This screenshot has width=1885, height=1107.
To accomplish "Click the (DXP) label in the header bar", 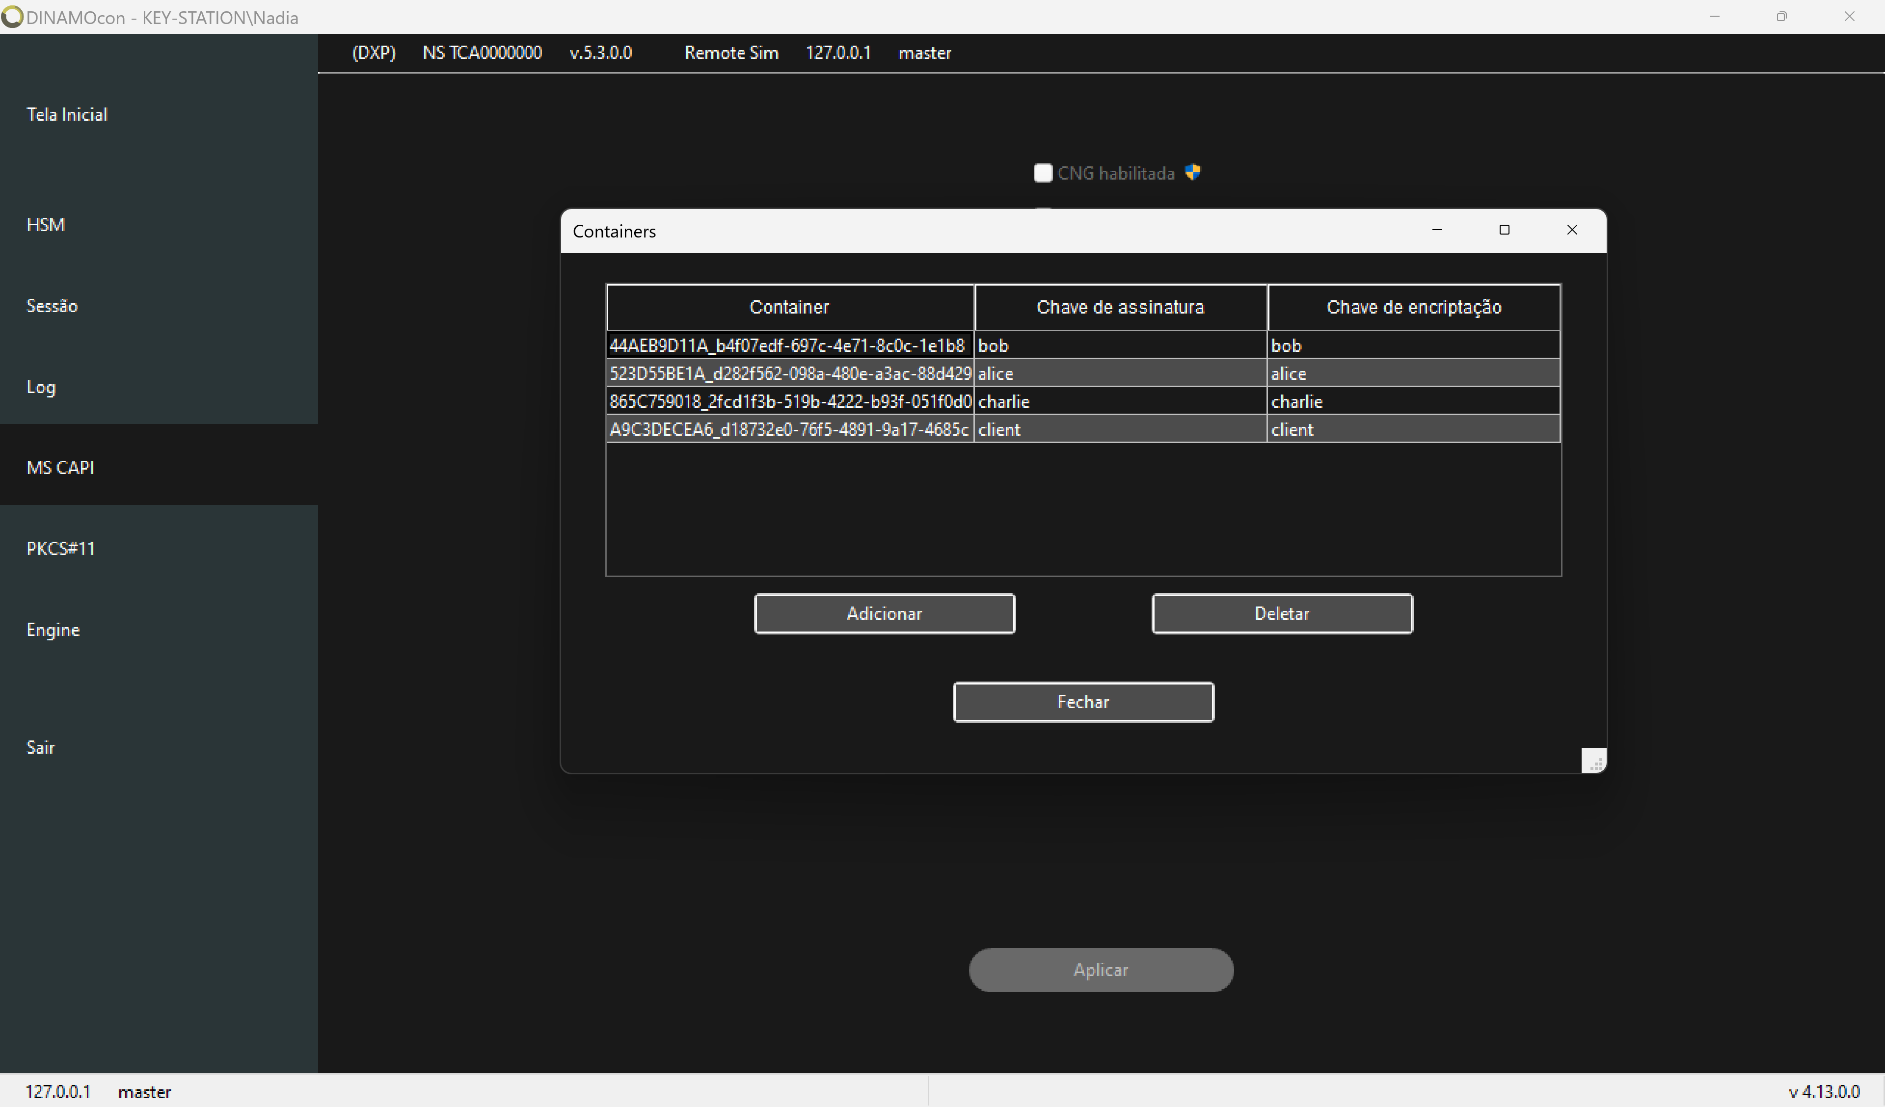I will (x=373, y=53).
